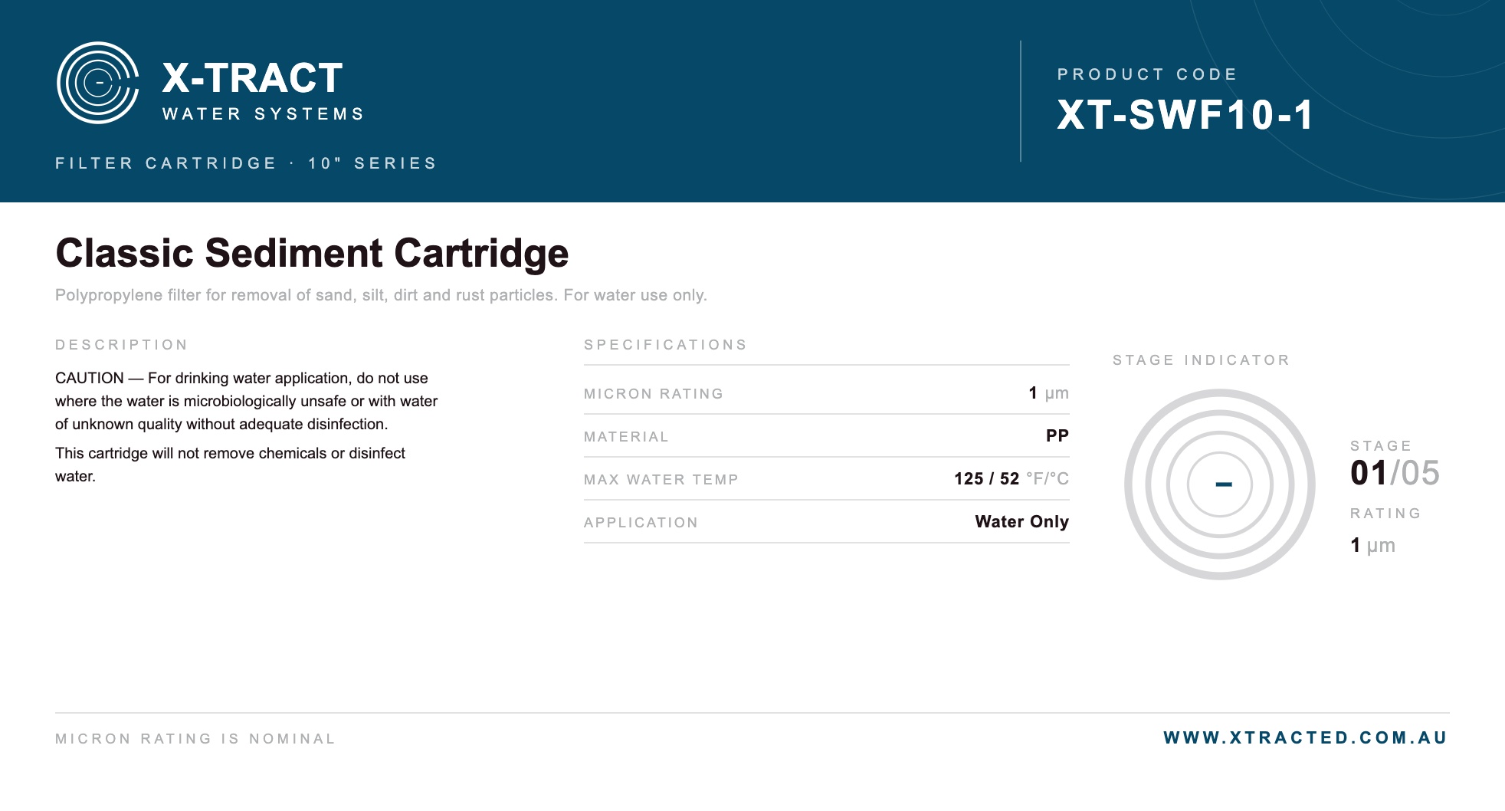Click the 1 µm rating beside the indicator
The height and width of the screenshot is (811, 1505).
pos(1372,545)
